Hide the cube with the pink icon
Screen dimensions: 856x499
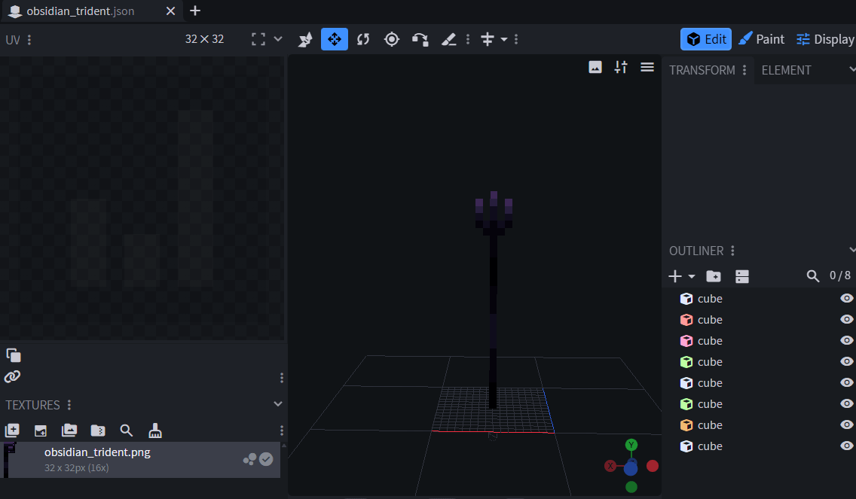846,340
